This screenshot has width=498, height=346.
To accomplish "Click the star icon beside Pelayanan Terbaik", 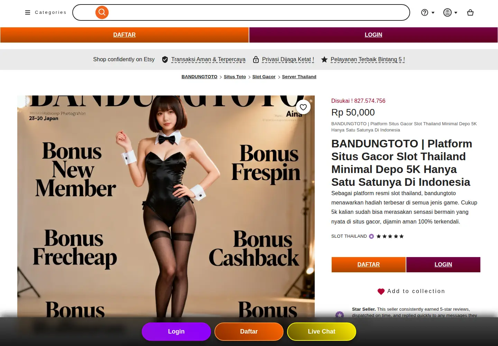I will (324, 60).
